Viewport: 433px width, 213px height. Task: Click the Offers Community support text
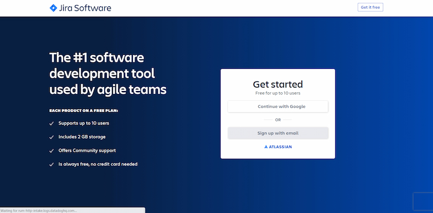click(x=87, y=151)
